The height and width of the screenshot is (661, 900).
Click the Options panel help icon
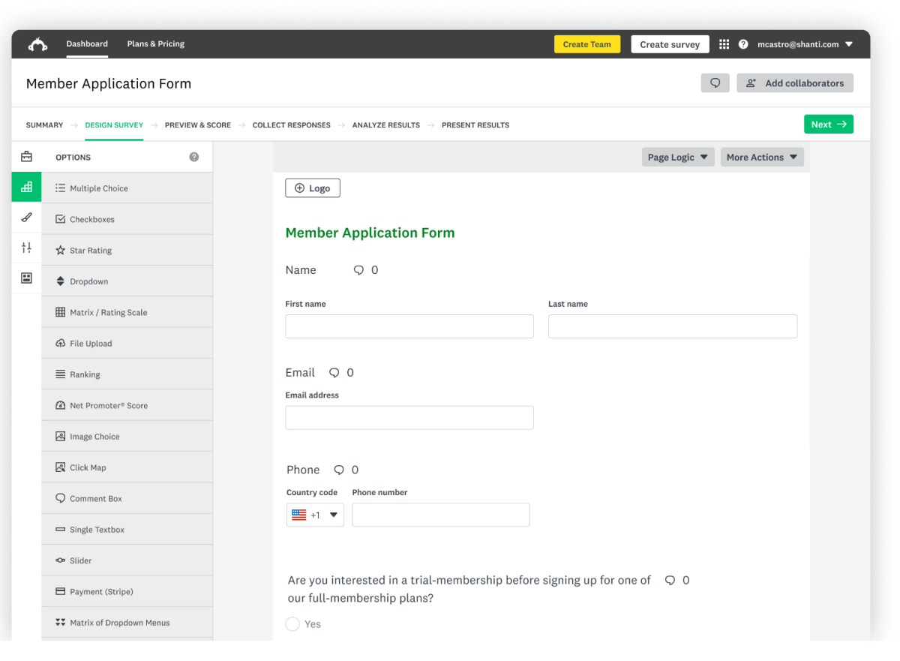pos(194,158)
